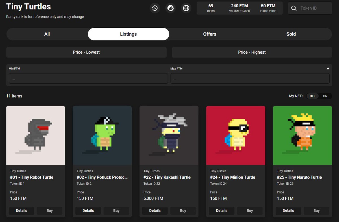The height and width of the screenshot is (222, 339).
Task: Click the search magnifier icon
Action: pos(294,8)
